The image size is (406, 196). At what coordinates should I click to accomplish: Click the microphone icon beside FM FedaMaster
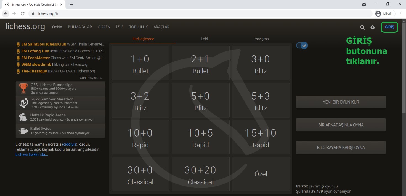18,58
